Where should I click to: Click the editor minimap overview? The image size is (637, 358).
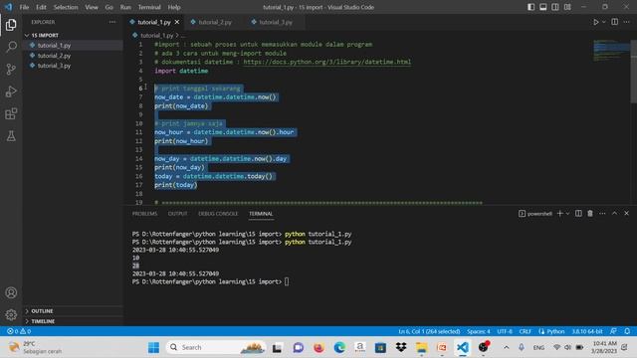click(611, 51)
